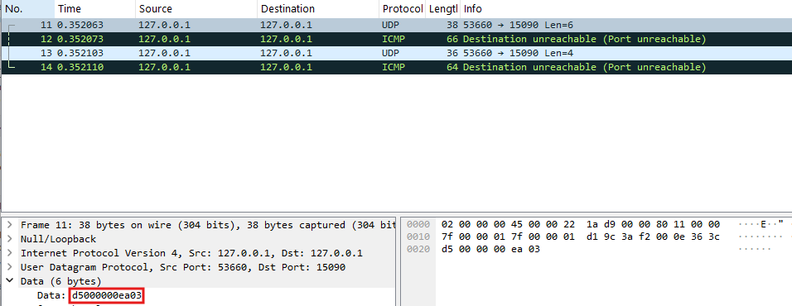This screenshot has height=306, width=792.
Task: Click hex bytes 'd1 9c 3a f2 00 0e 36 3c'
Action: [654, 237]
